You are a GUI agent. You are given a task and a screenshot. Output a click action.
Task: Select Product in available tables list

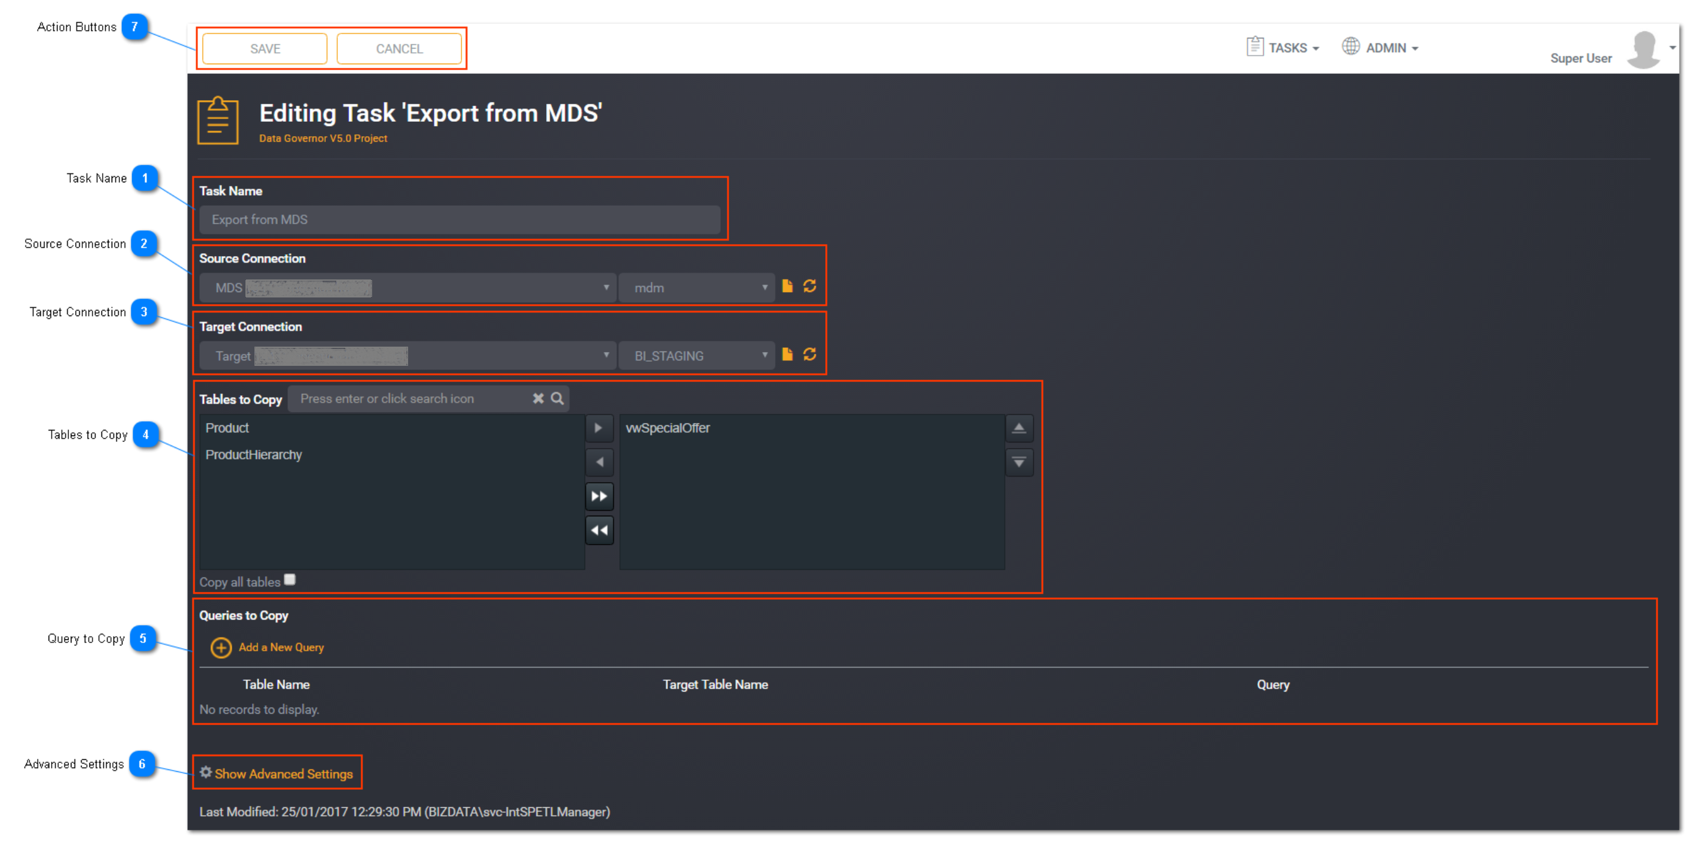click(x=227, y=428)
